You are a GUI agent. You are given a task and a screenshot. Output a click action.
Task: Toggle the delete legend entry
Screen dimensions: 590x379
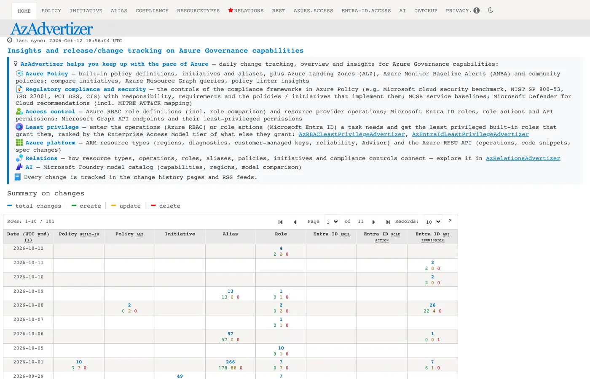click(x=166, y=206)
